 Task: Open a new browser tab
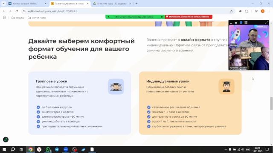click(x=136, y=3)
